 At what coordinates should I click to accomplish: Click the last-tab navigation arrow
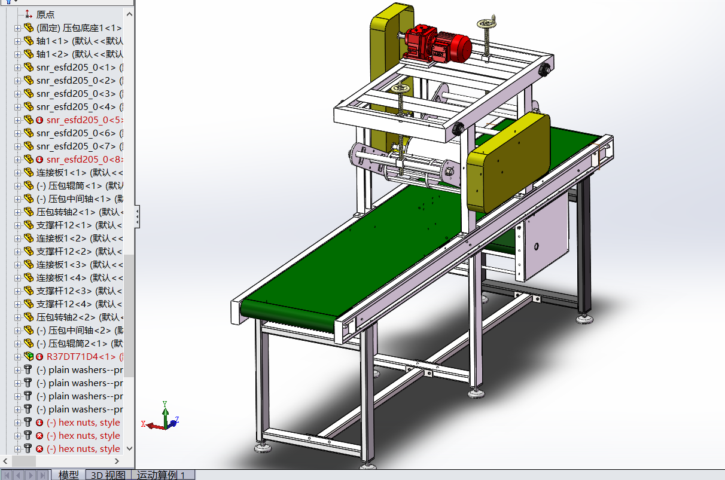point(43,475)
